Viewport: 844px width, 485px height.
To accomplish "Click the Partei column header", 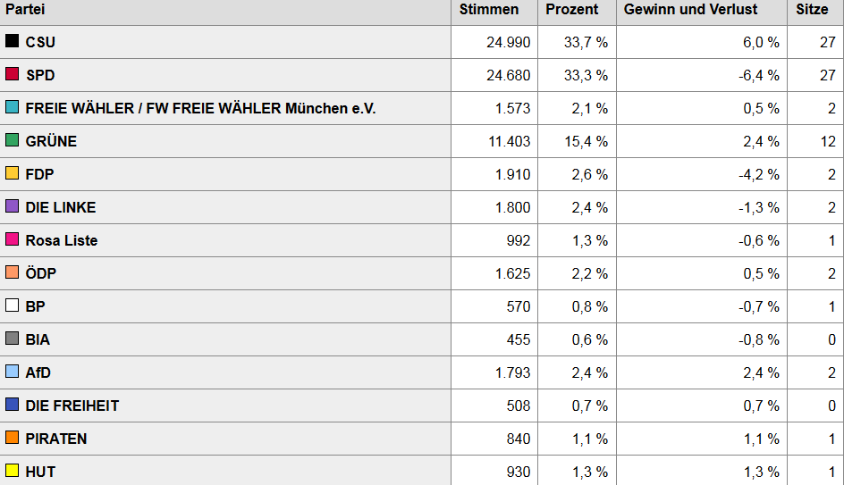I will (x=26, y=10).
